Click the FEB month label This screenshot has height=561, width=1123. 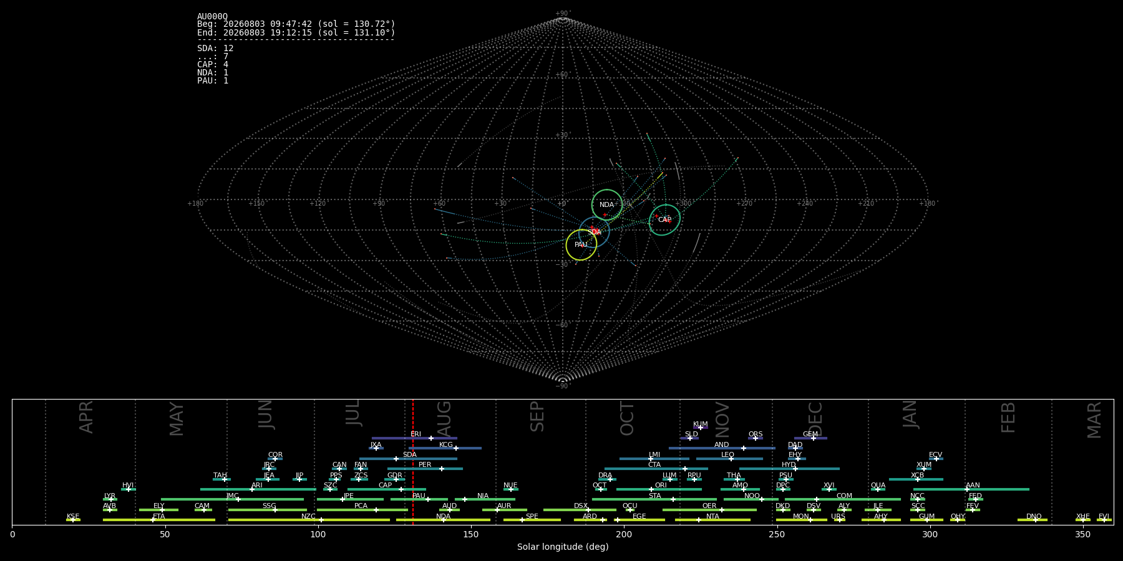tap(1008, 417)
